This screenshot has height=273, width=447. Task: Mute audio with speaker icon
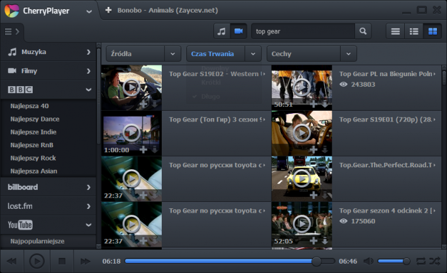pyautogui.click(x=368, y=261)
